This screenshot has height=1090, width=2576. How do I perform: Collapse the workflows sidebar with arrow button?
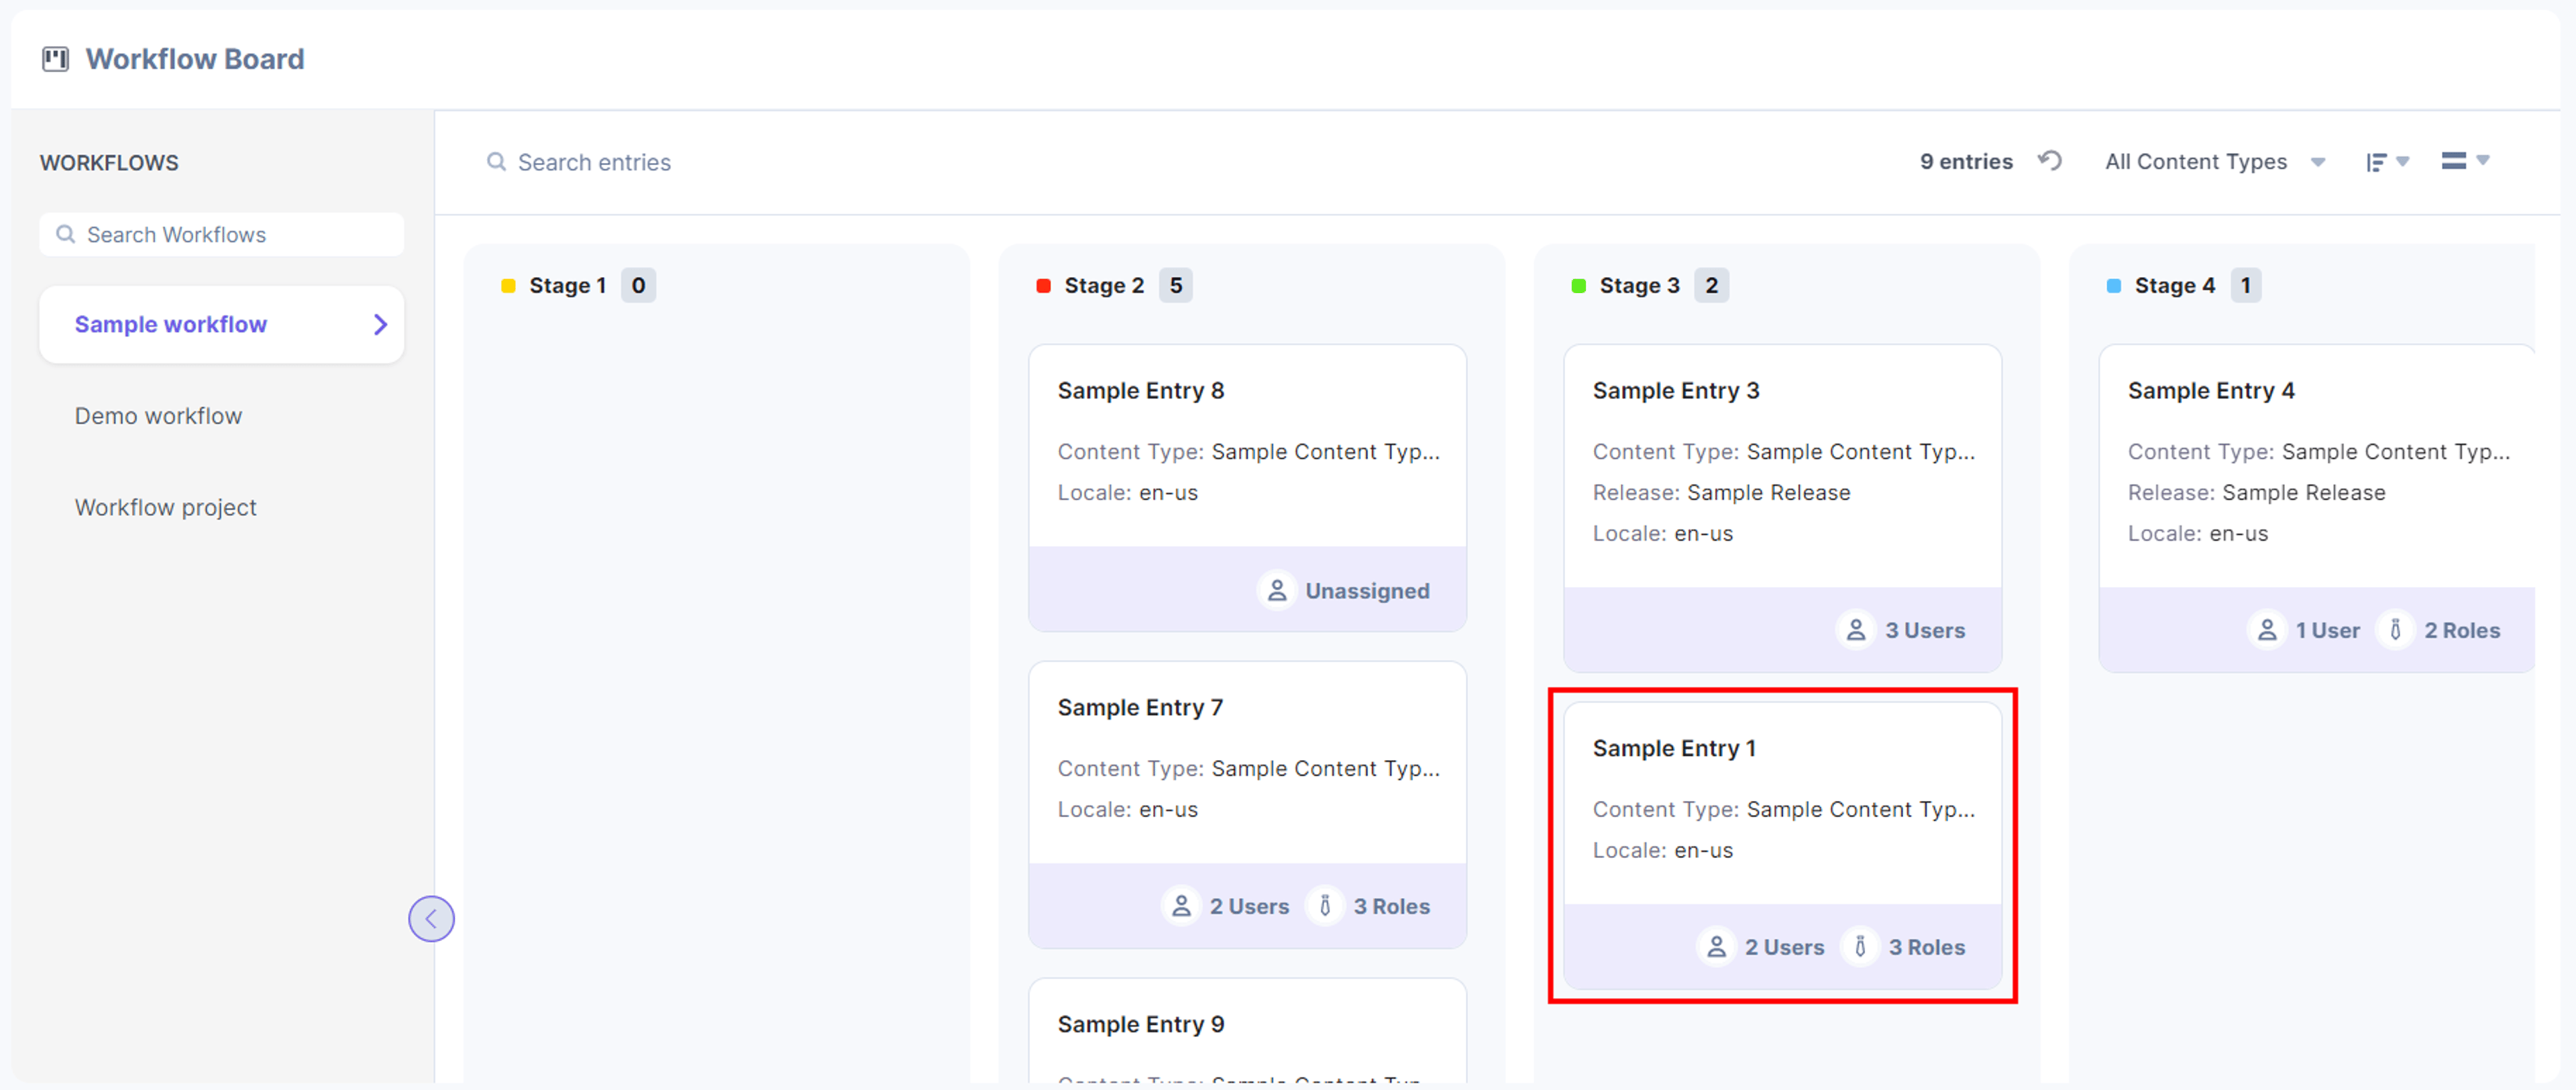pos(431,918)
